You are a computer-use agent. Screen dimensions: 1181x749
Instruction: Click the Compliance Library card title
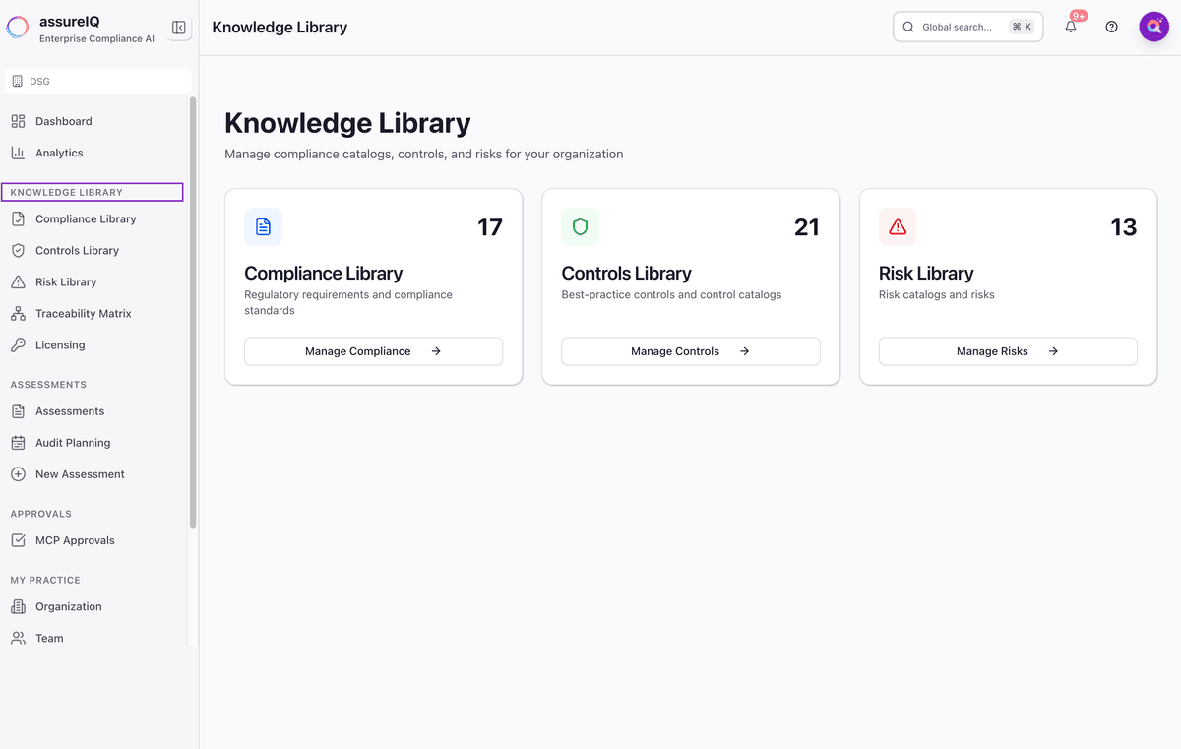pyautogui.click(x=323, y=274)
